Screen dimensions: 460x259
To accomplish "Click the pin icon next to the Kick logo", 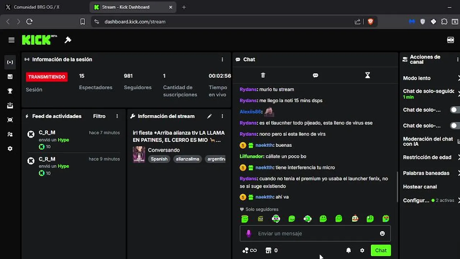I will pyautogui.click(x=68, y=40).
